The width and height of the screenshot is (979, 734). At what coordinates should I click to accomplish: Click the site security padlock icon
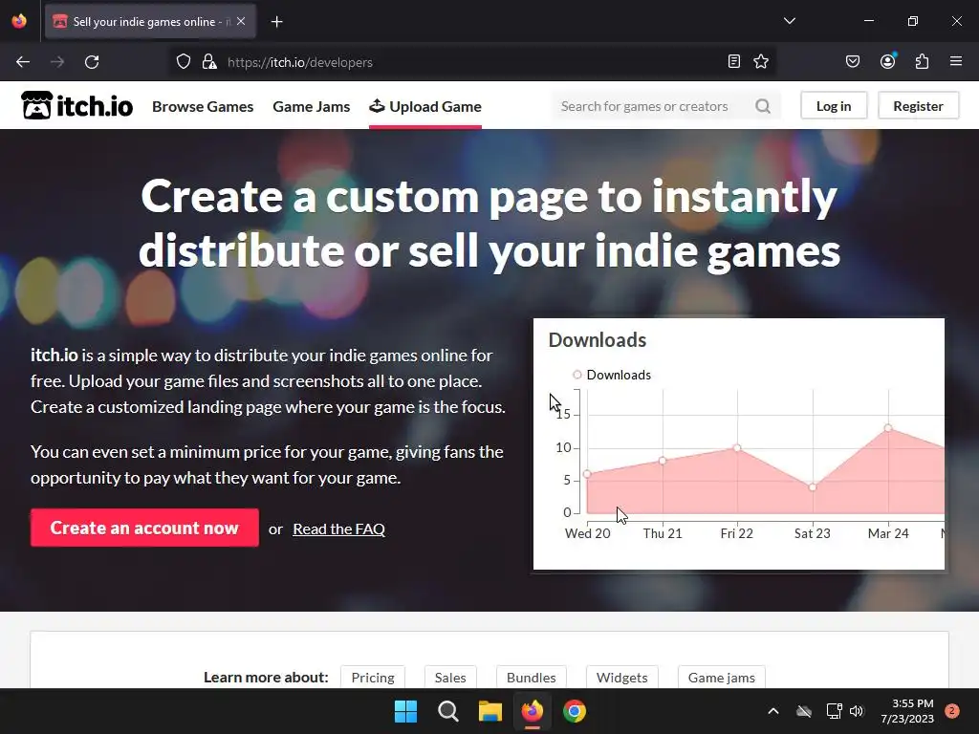point(209,62)
